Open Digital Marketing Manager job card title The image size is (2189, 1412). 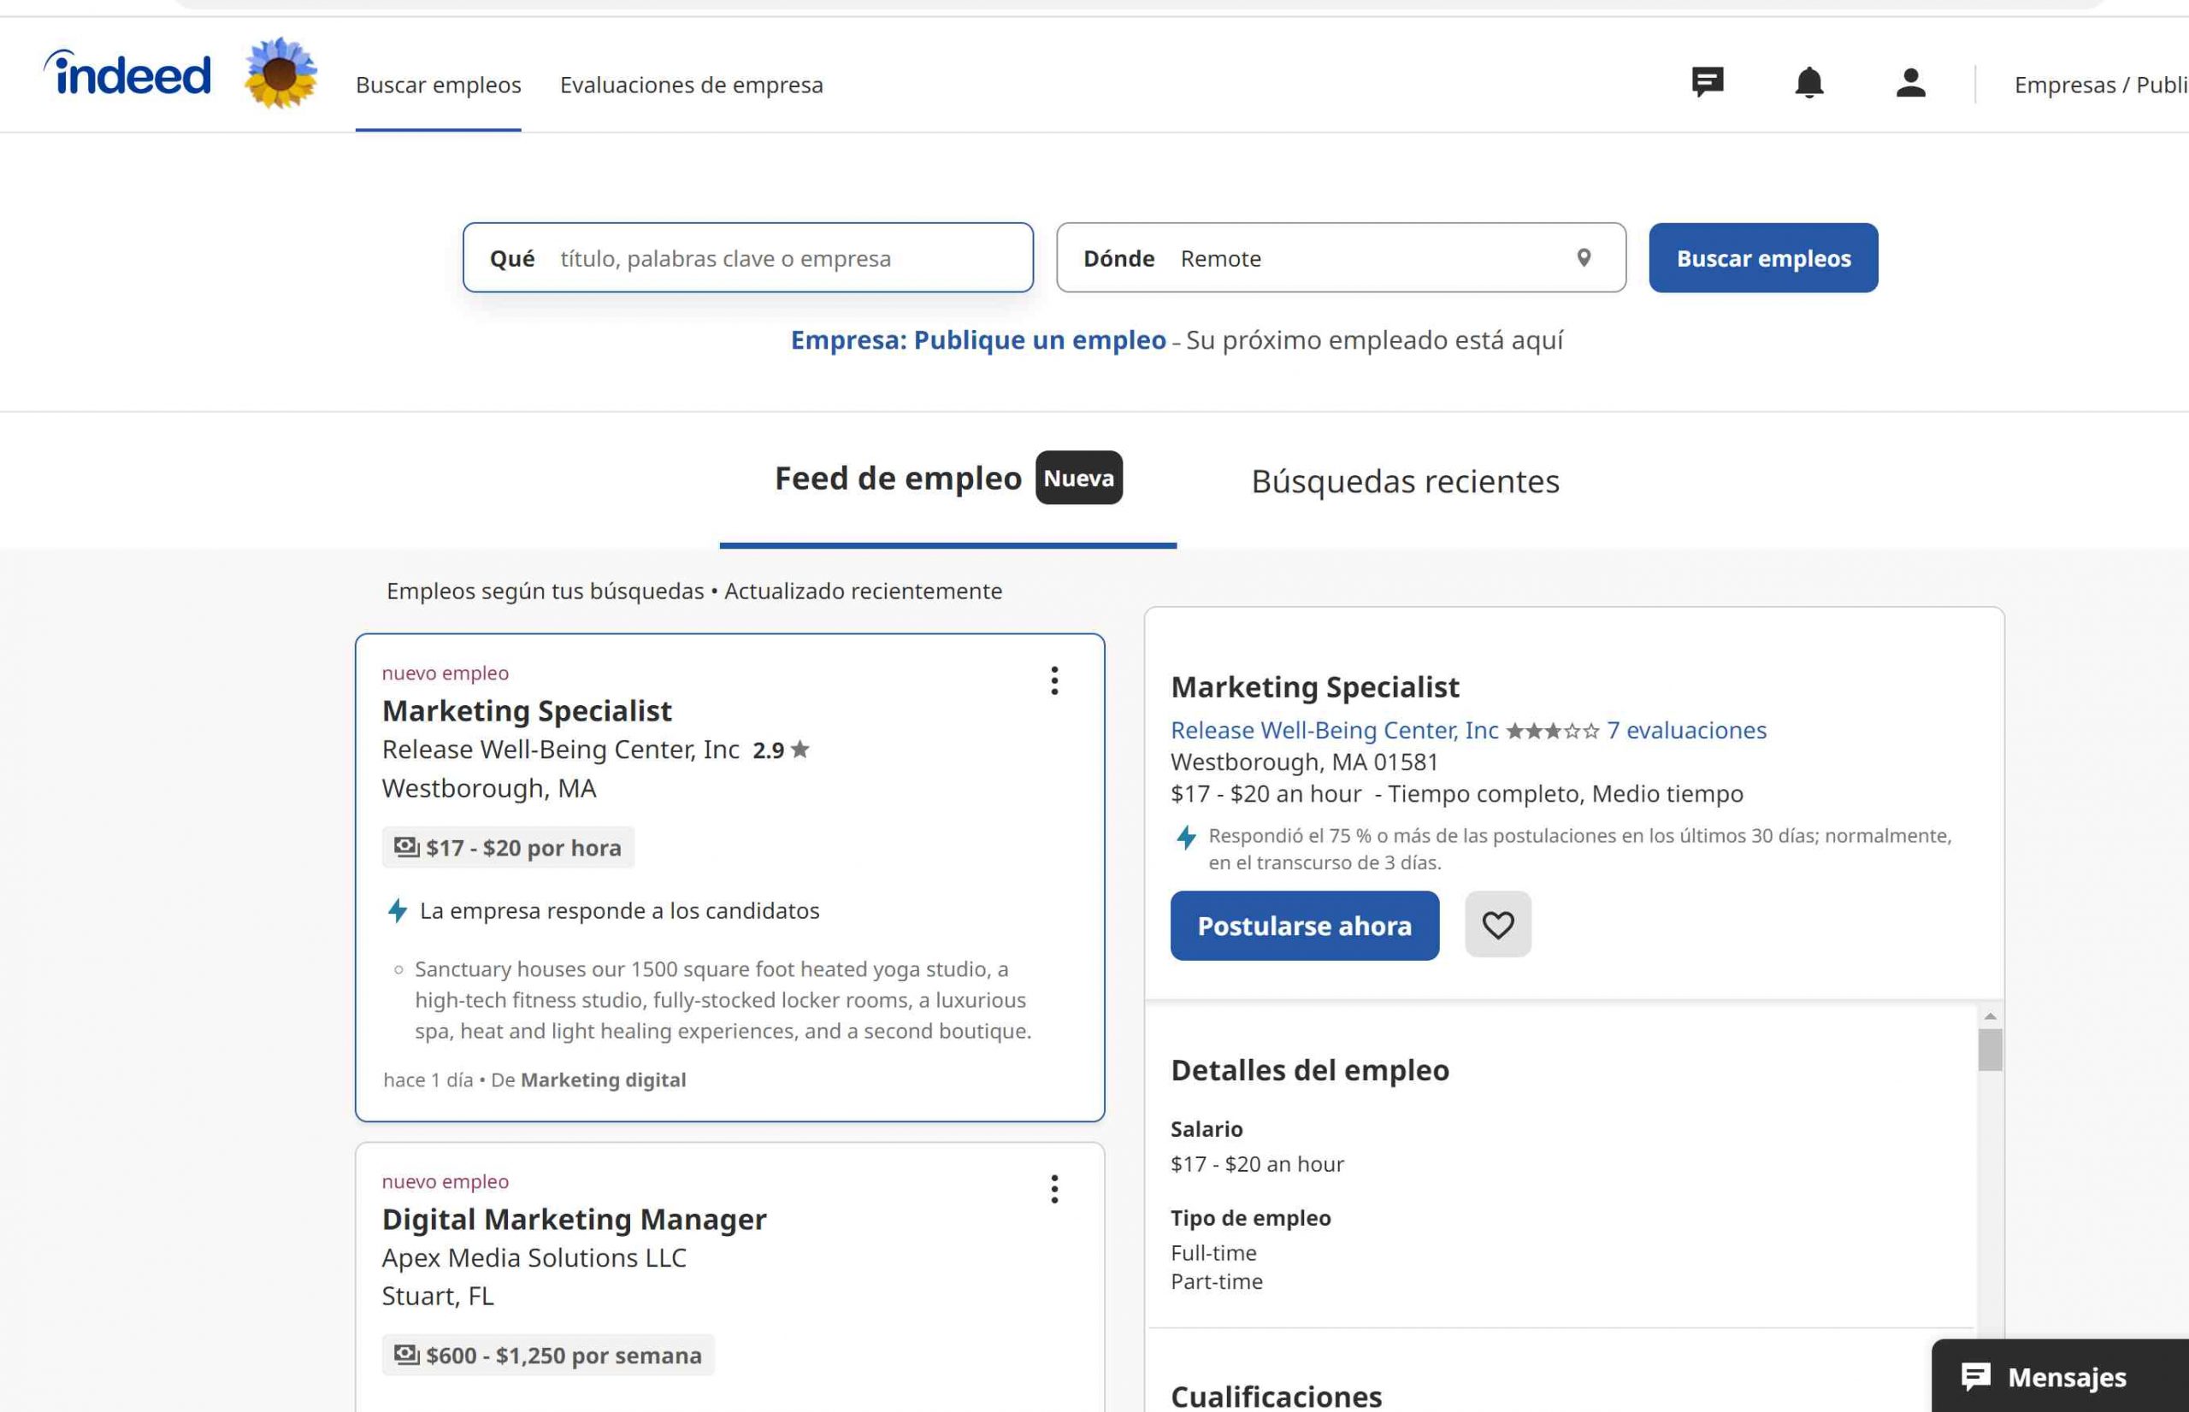tap(574, 1219)
